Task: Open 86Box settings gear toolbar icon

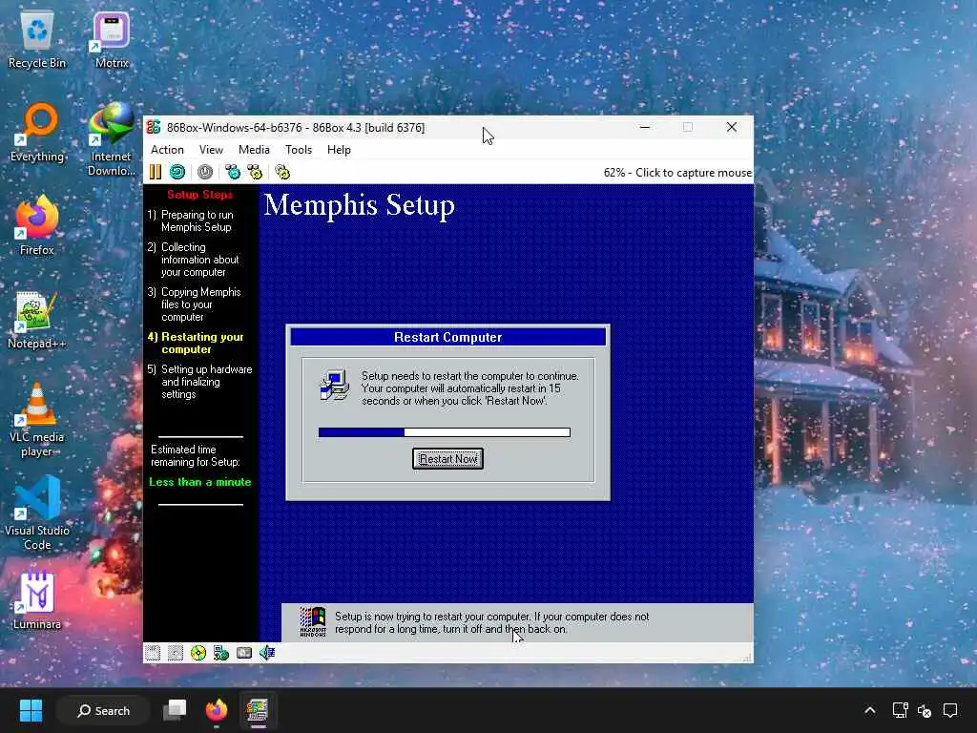Action: point(282,172)
